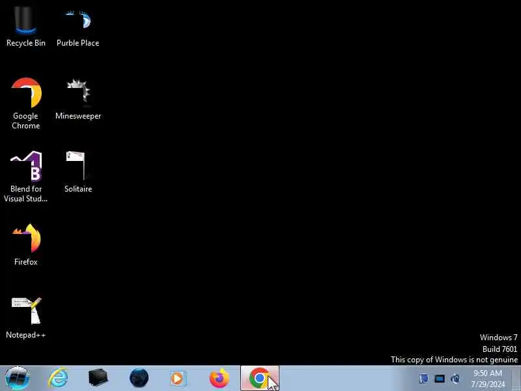
Task: Open Chrome from the taskbar
Action: point(259,378)
